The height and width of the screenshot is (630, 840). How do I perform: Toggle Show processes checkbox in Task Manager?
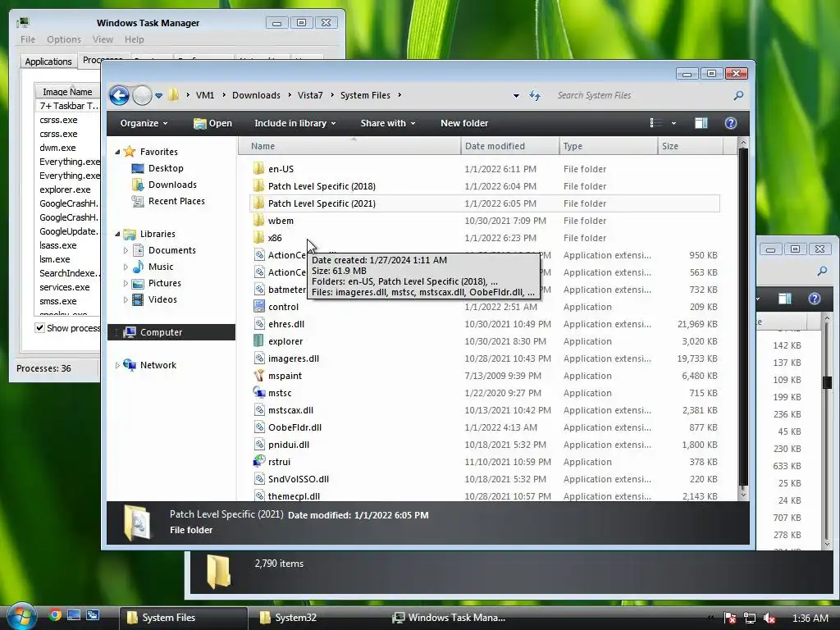[x=39, y=328]
